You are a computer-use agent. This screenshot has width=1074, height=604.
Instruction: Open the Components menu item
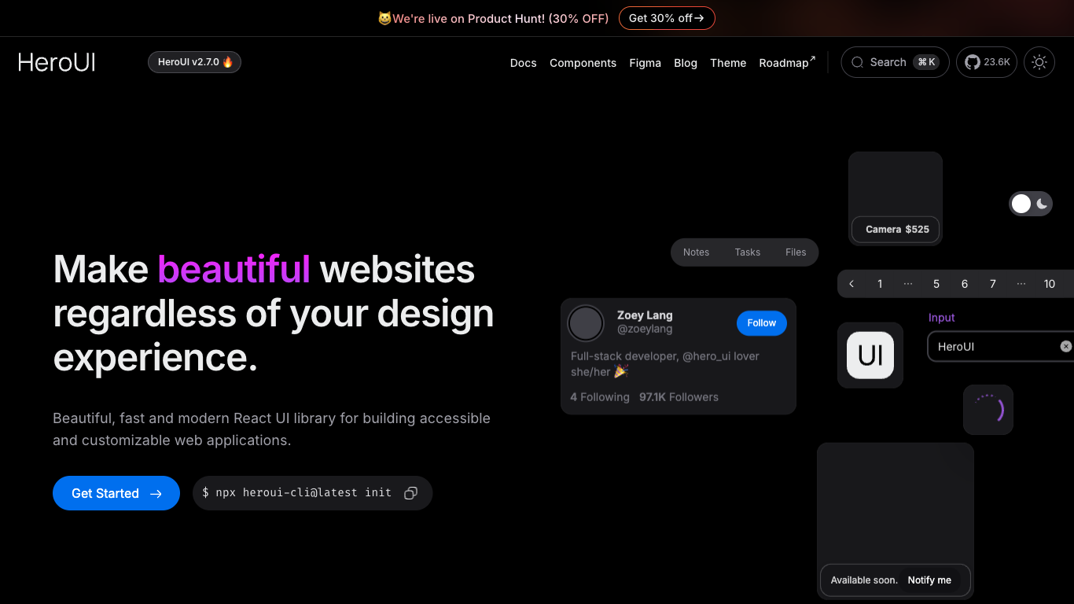coord(583,63)
